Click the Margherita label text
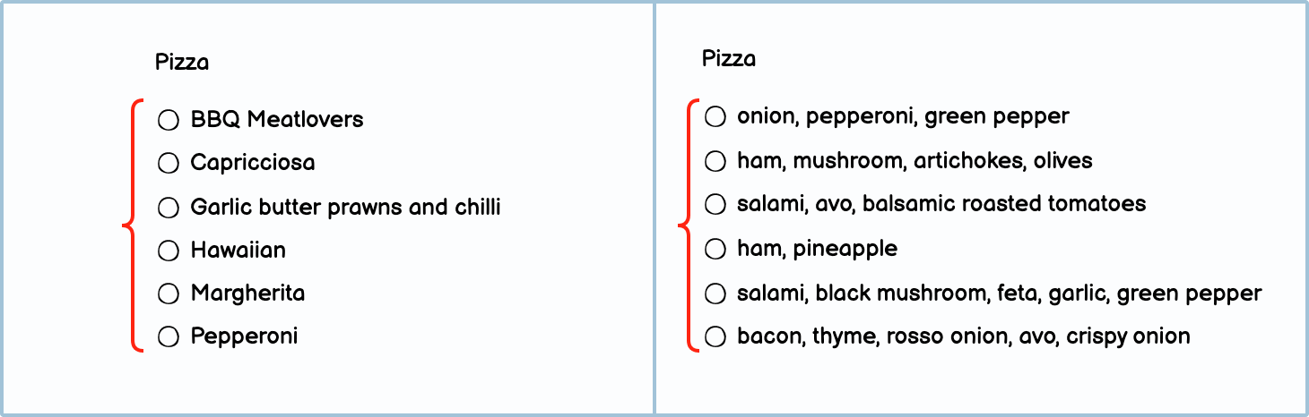 pos(247,294)
